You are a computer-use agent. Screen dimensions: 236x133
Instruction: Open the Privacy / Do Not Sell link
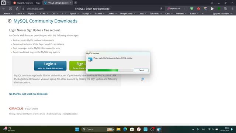coord(21,114)
